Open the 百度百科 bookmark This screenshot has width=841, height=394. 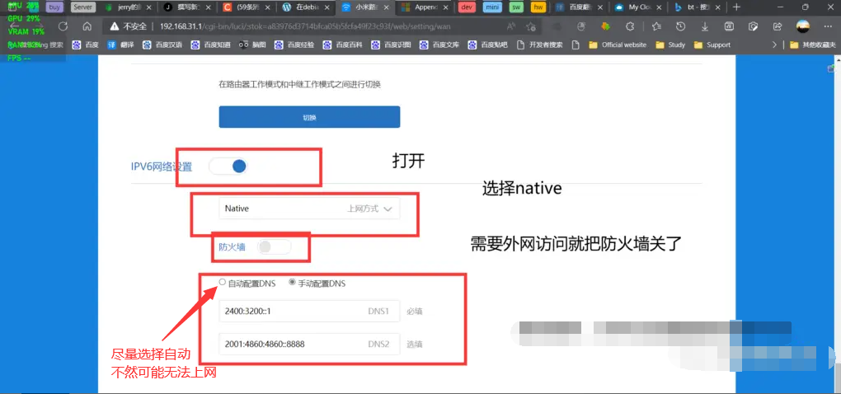click(x=343, y=45)
